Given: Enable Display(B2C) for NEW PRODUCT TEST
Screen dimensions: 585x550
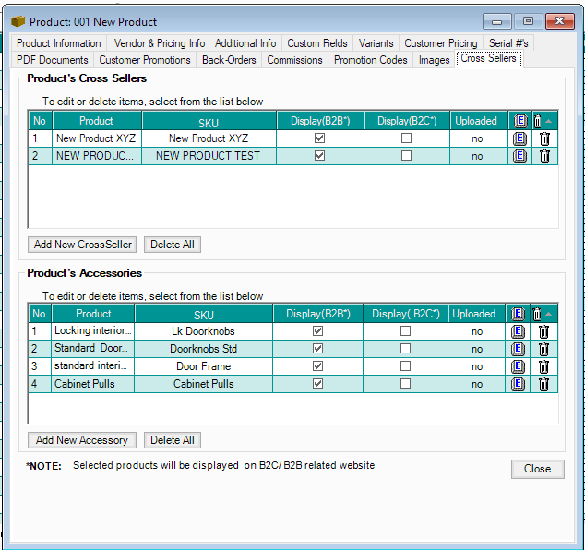Looking at the screenshot, I should 406,156.
